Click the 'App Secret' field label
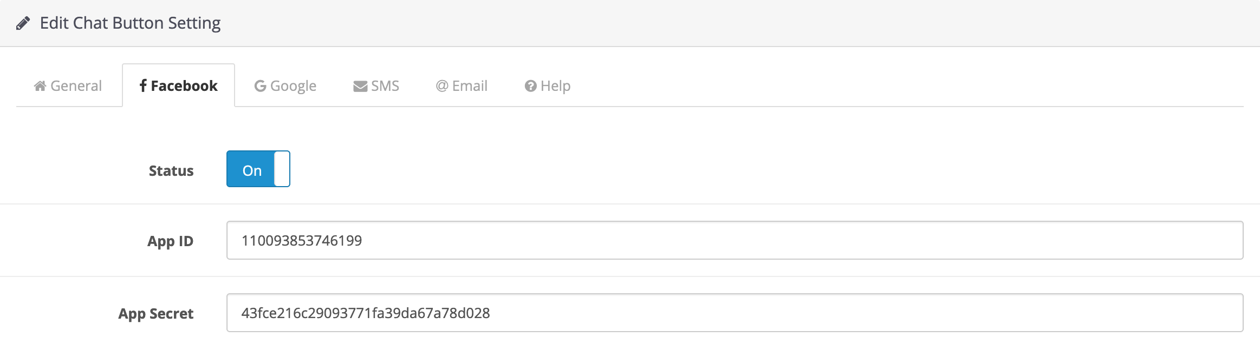Image resolution: width=1260 pixels, height=363 pixels. tap(156, 314)
